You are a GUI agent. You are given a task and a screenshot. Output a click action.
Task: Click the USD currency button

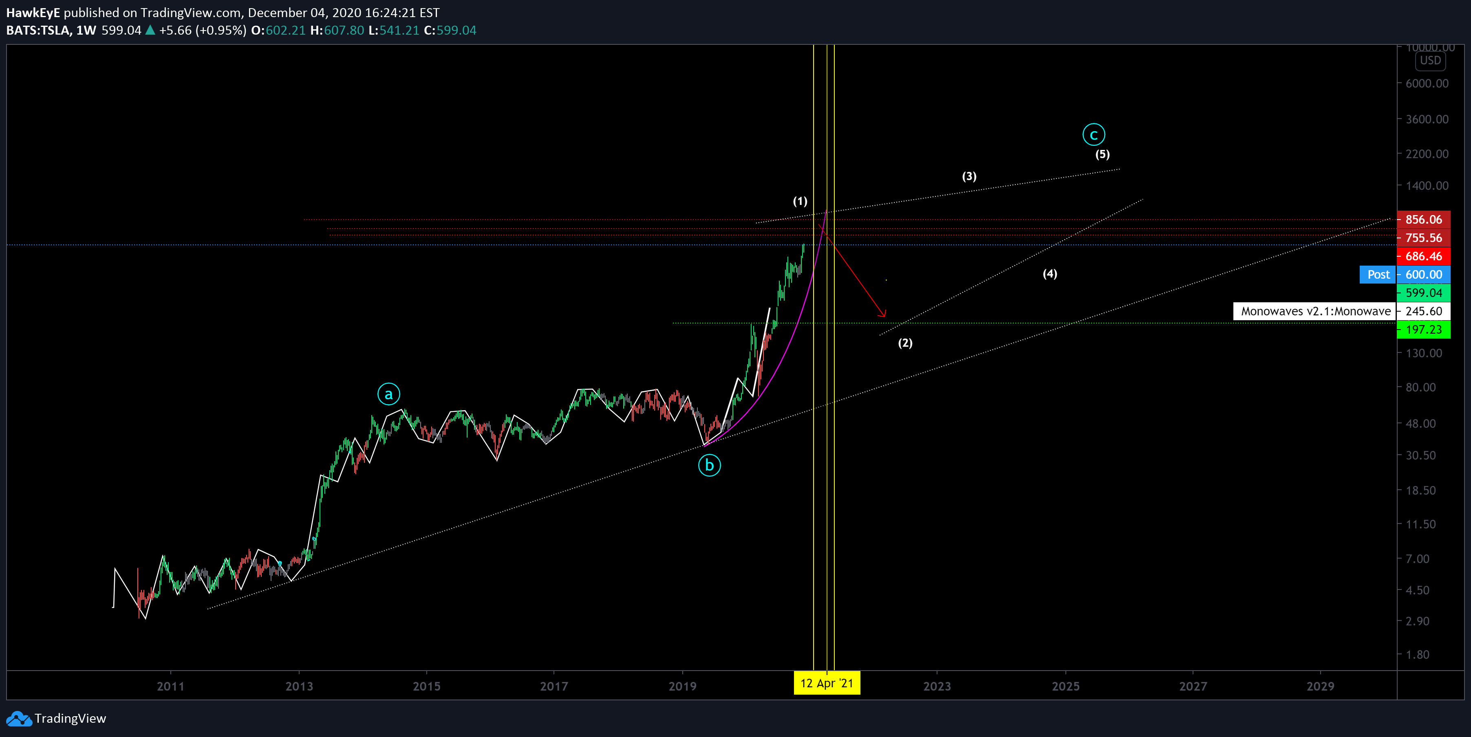[x=1431, y=61]
